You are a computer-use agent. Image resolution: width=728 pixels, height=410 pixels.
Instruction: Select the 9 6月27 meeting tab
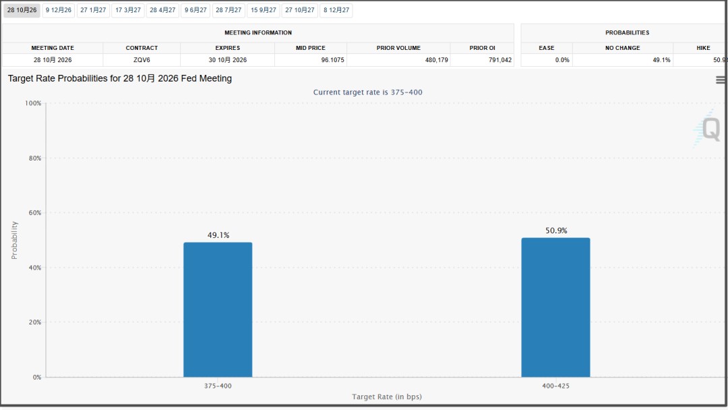195,10
